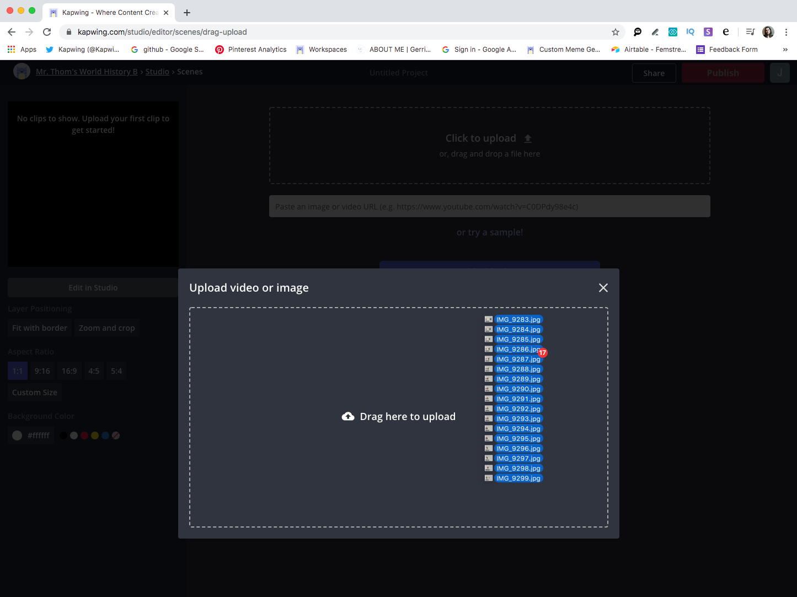Click the cloud upload icon in dialog
The height and width of the screenshot is (597, 797).
pyautogui.click(x=348, y=417)
